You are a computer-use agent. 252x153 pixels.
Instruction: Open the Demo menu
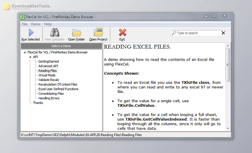pyautogui.click(x=36, y=24)
